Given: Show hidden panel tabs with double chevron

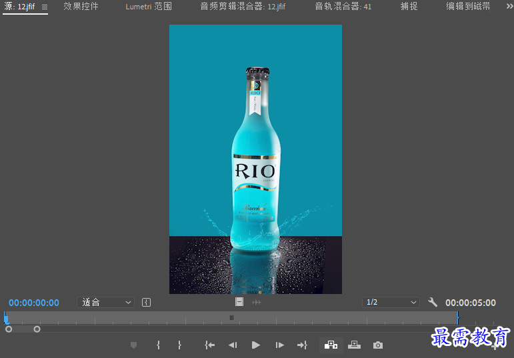Looking at the screenshot, I should [509, 6].
